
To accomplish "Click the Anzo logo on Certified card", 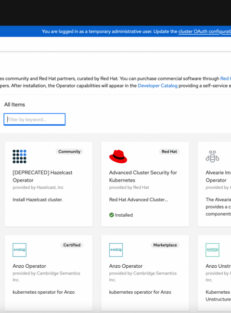I will (x=19, y=250).
